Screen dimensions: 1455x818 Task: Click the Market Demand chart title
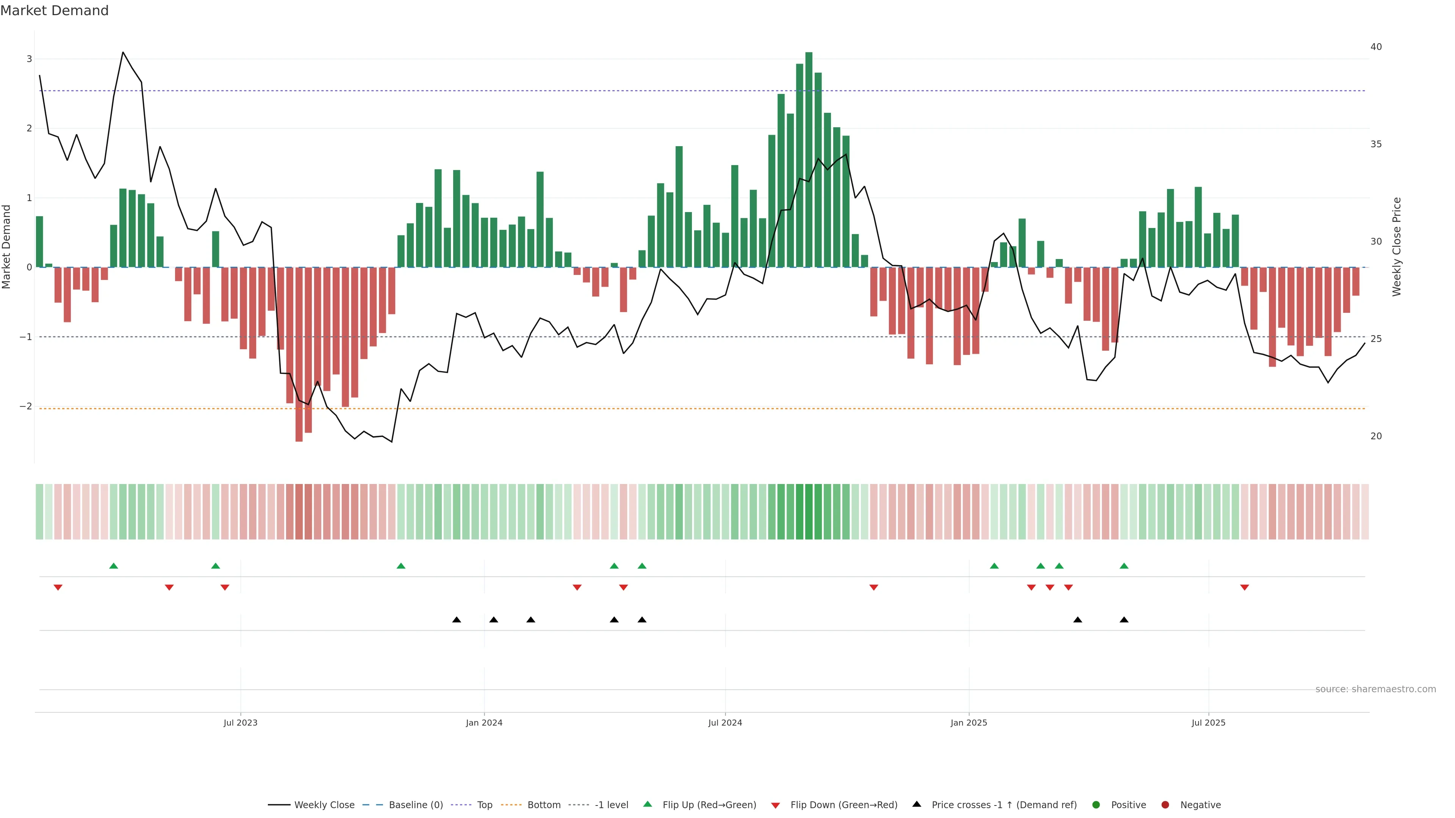[x=55, y=11]
